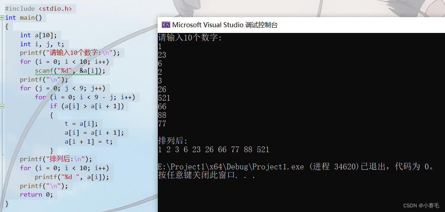Click the 521 input value in console

[x=164, y=98]
